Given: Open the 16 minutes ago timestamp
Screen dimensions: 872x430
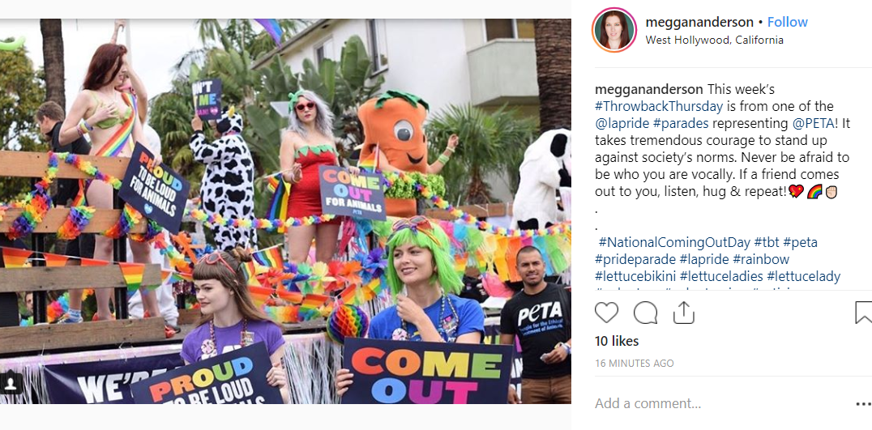Looking at the screenshot, I should point(634,364).
